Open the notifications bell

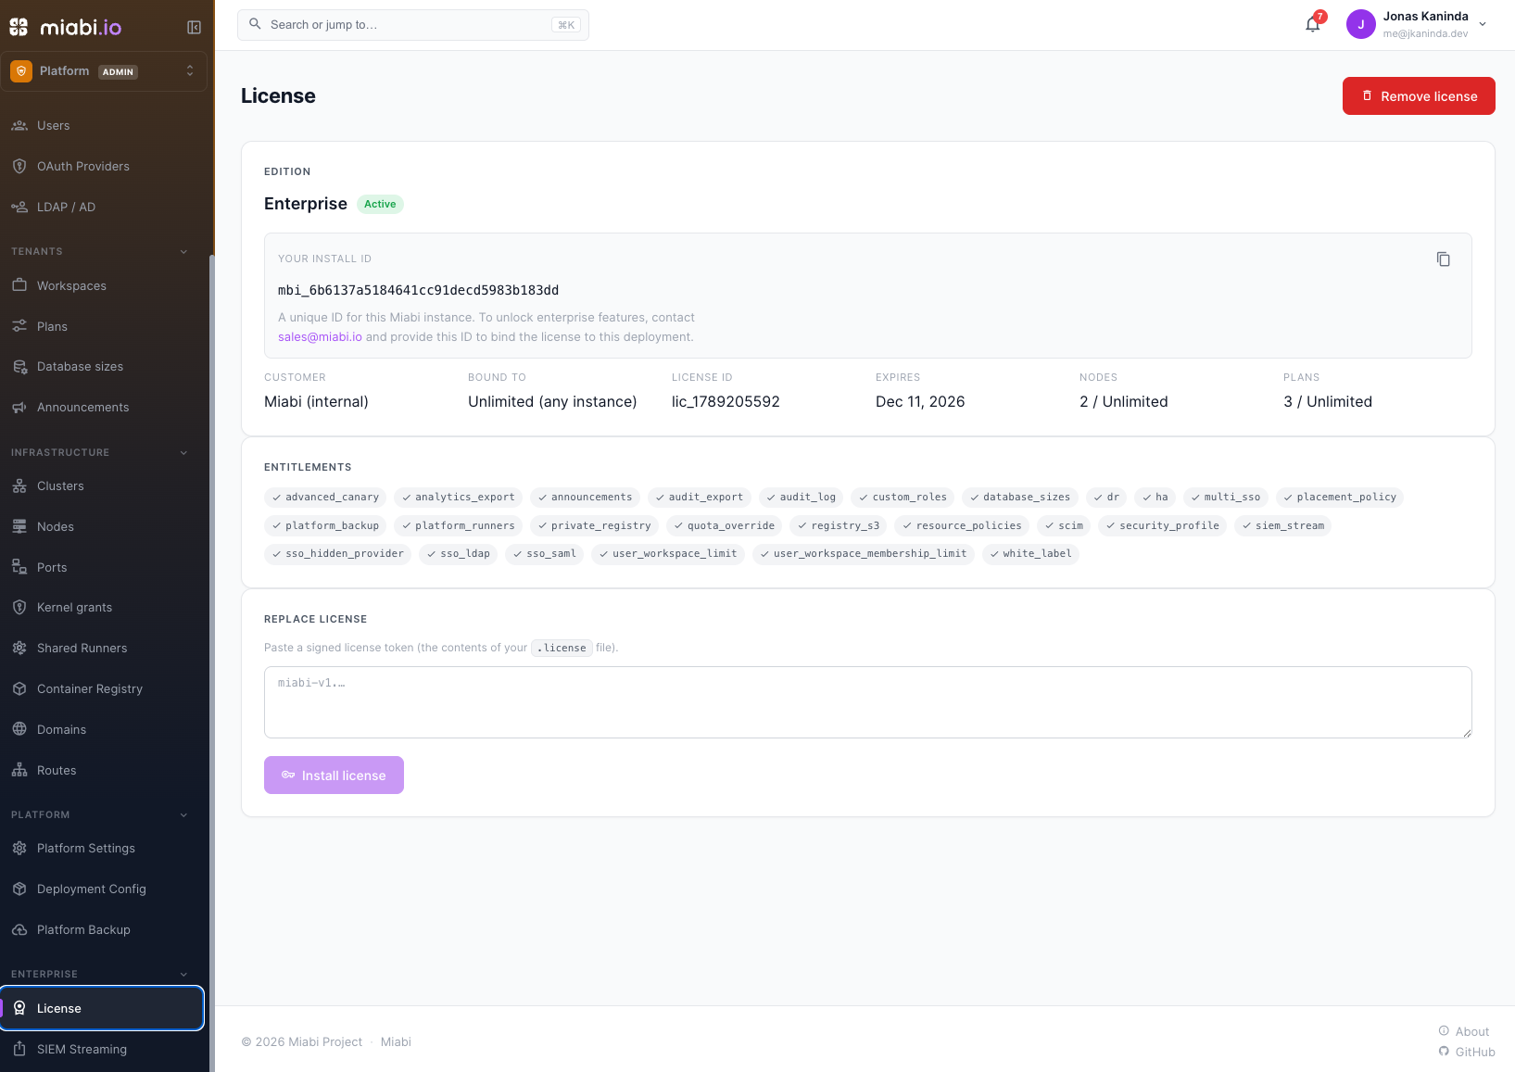click(x=1313, y=25)
